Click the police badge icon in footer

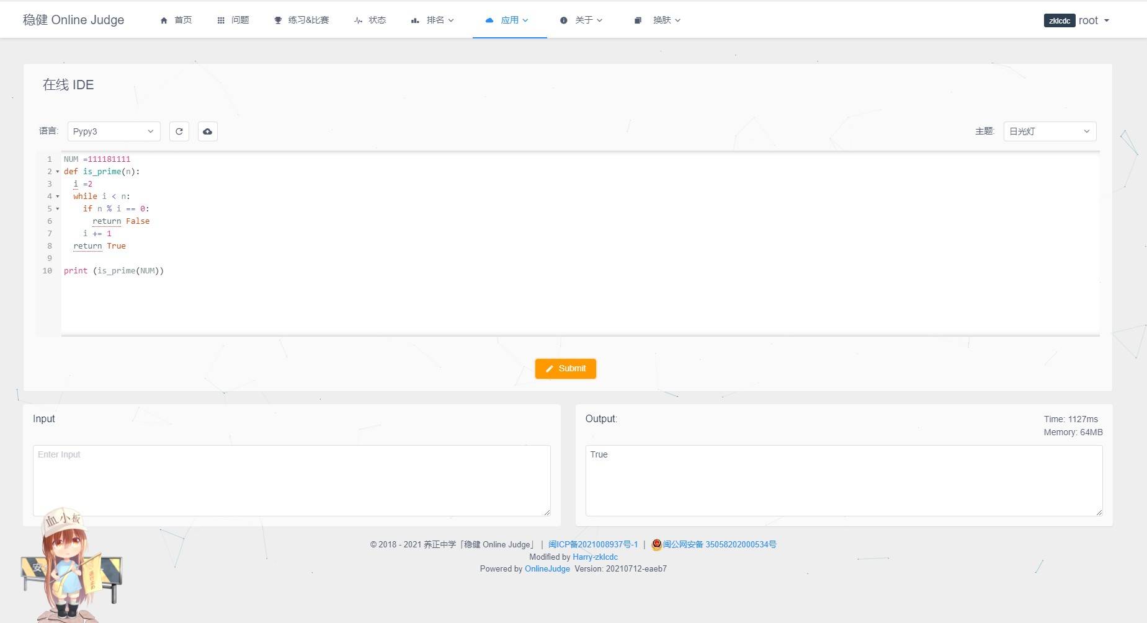click(656, 544)
